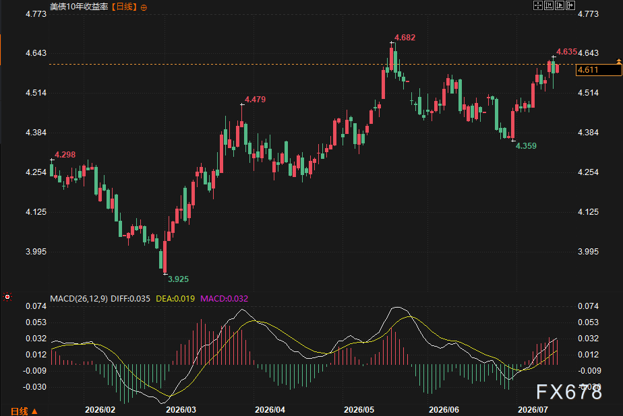Click the 美债10年收益率 chart title

coord(79,7)
